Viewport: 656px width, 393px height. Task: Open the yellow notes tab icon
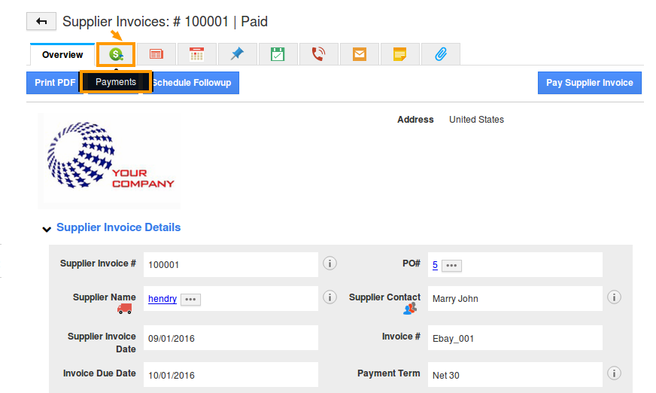click(x=400, y=54)
